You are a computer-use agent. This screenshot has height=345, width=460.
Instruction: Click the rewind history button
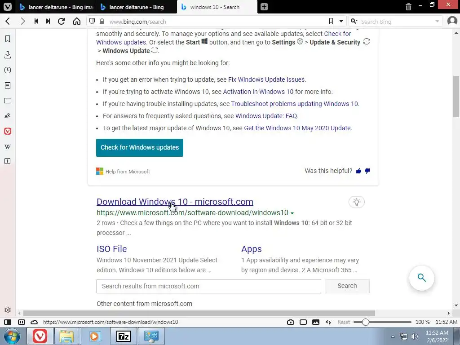pyautogui.click(x=36, y=21)
